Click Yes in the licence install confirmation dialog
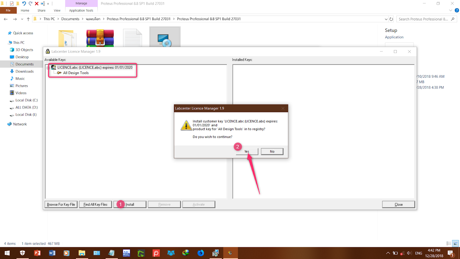Screen dimensions: 460x259 point(247,151)
